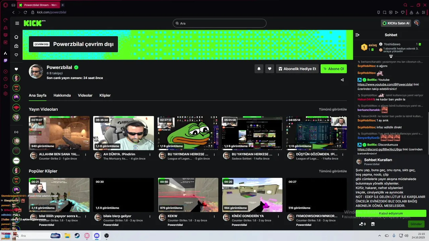This screenshot has height=241, width=429.
Task: Select the Powerzbilal Stream browser tab
Action: click(39, 5)
